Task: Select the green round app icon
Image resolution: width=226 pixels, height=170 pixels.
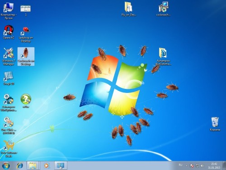Action: [x=26, y=101]
